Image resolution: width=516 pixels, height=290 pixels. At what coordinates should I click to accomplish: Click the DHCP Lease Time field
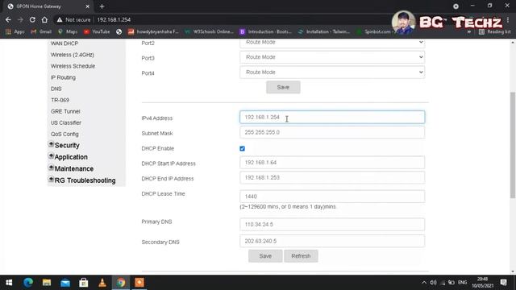tap(332, 197)
